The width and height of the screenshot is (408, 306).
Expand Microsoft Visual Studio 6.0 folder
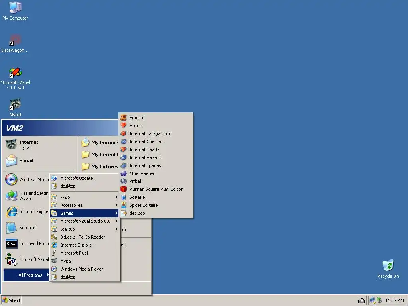tap(85, 221)
